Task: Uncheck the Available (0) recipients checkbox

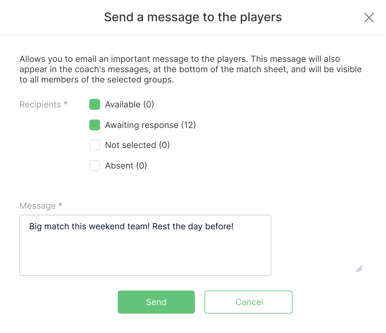Action: click(94, 104)
